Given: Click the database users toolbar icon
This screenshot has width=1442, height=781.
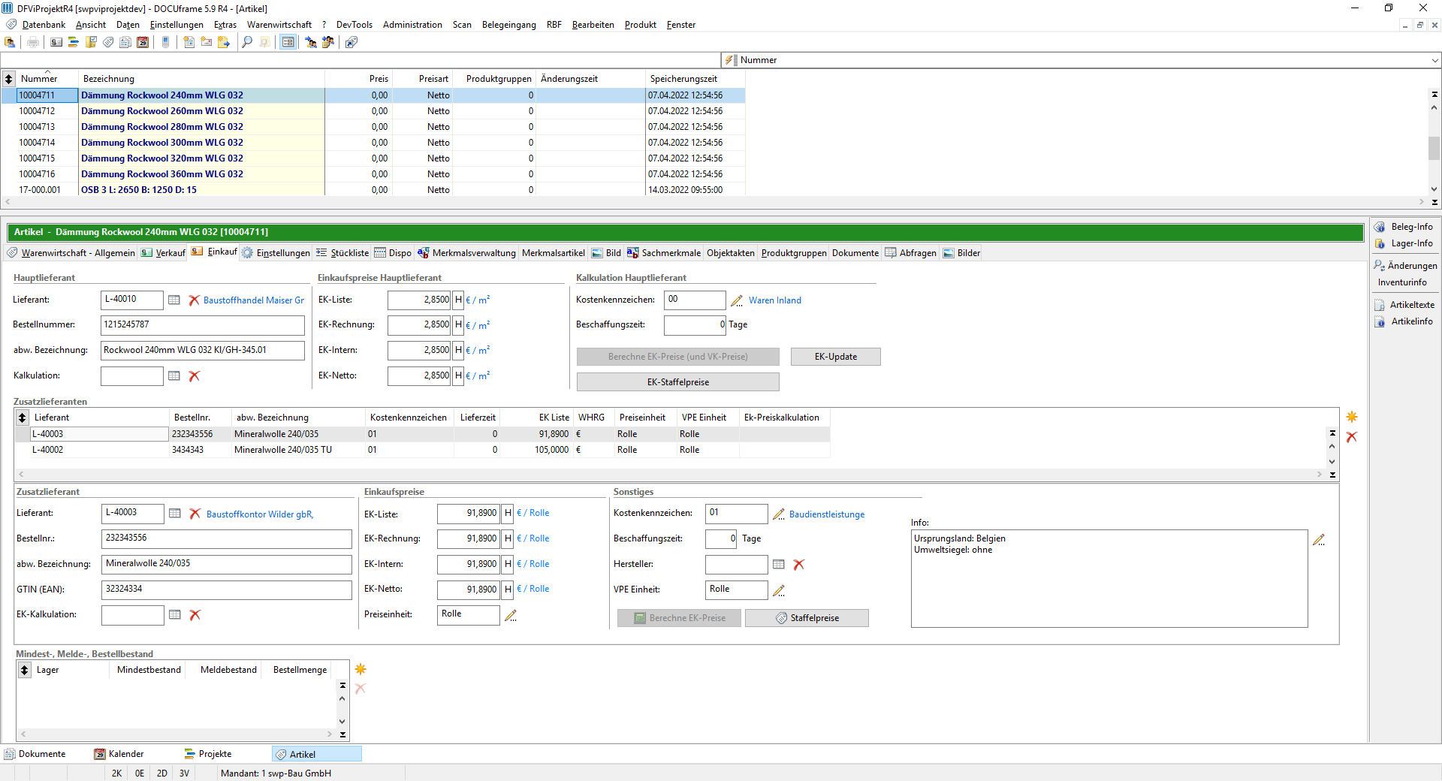Looking at the screenshot, I should (x=11, y=43).
